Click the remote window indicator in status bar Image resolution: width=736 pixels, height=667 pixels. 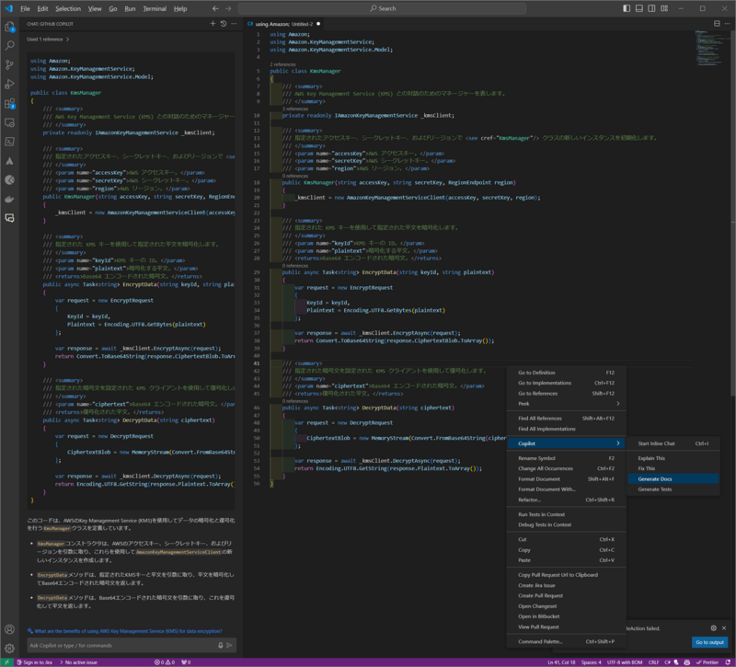click(x=7, y=662)
